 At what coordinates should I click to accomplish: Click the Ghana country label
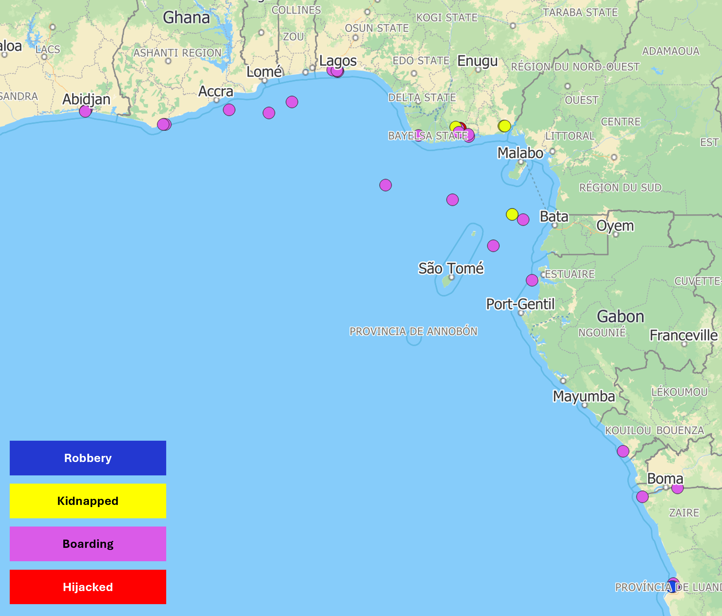tap(186, 17)
